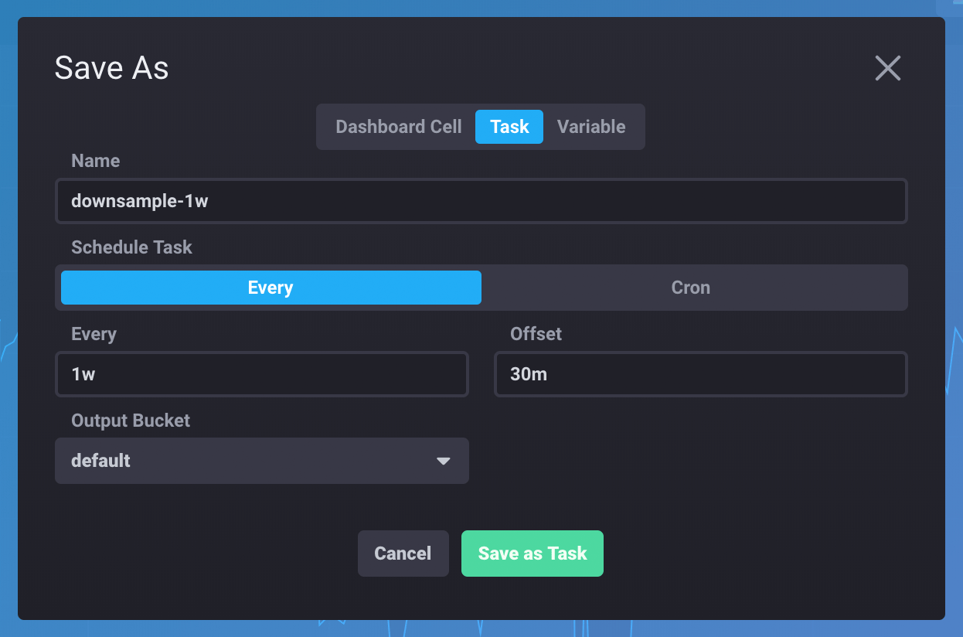
Task: Focus the Offset field showing 30m
Action: click(700, 374)
